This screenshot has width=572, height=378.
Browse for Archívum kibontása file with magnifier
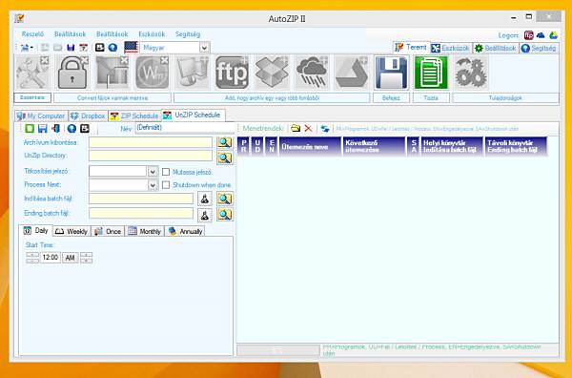pyautogui.click(x=225, y=142)
